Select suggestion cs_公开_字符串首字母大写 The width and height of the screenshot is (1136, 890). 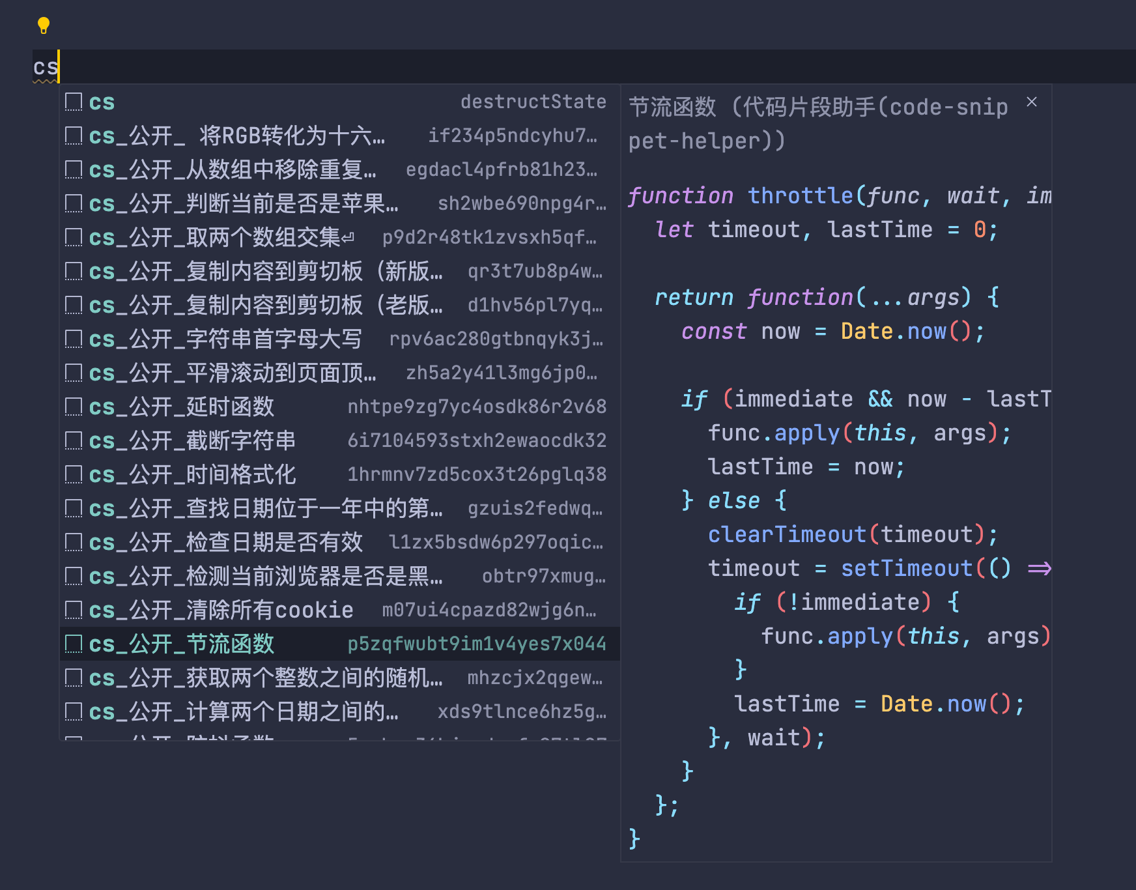click(x=339, y=339)
